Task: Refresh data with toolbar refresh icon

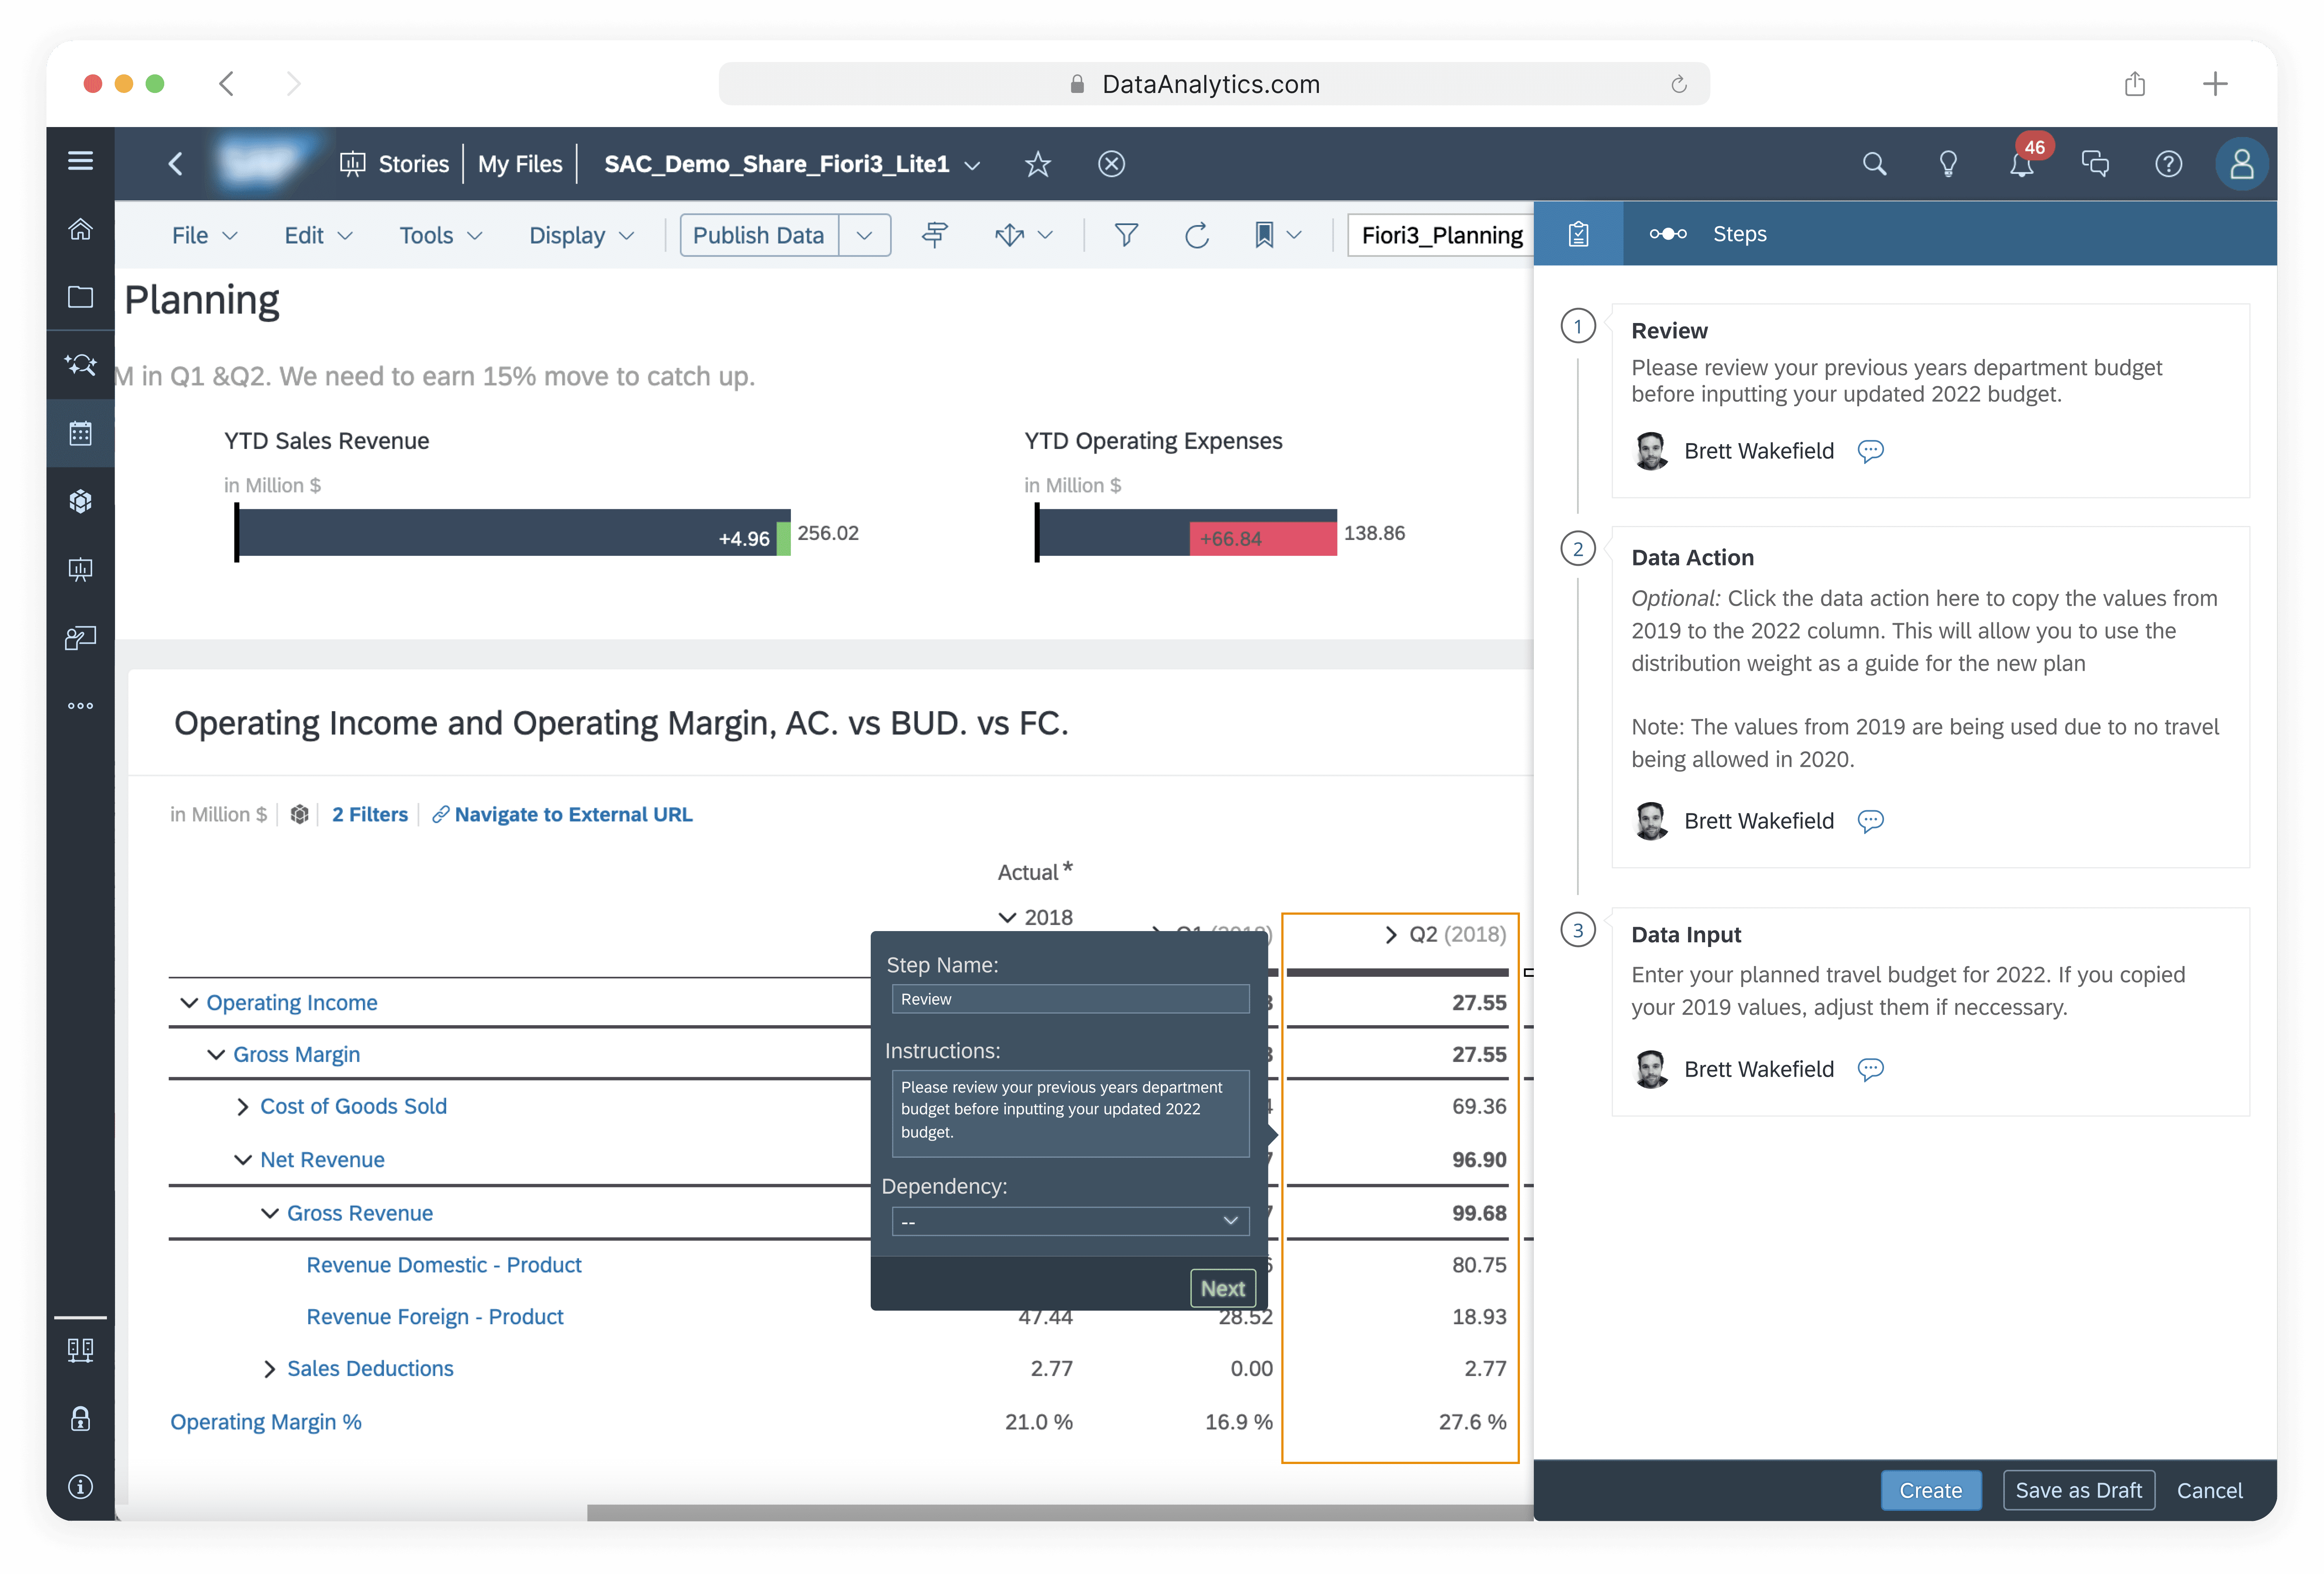Action: click(x=1196, y=235)
